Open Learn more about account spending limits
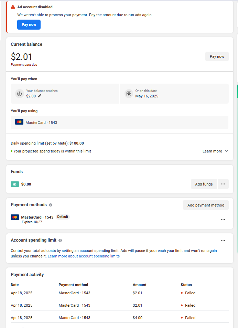This screenshot has height=328, width=238. tap(84, 256)
